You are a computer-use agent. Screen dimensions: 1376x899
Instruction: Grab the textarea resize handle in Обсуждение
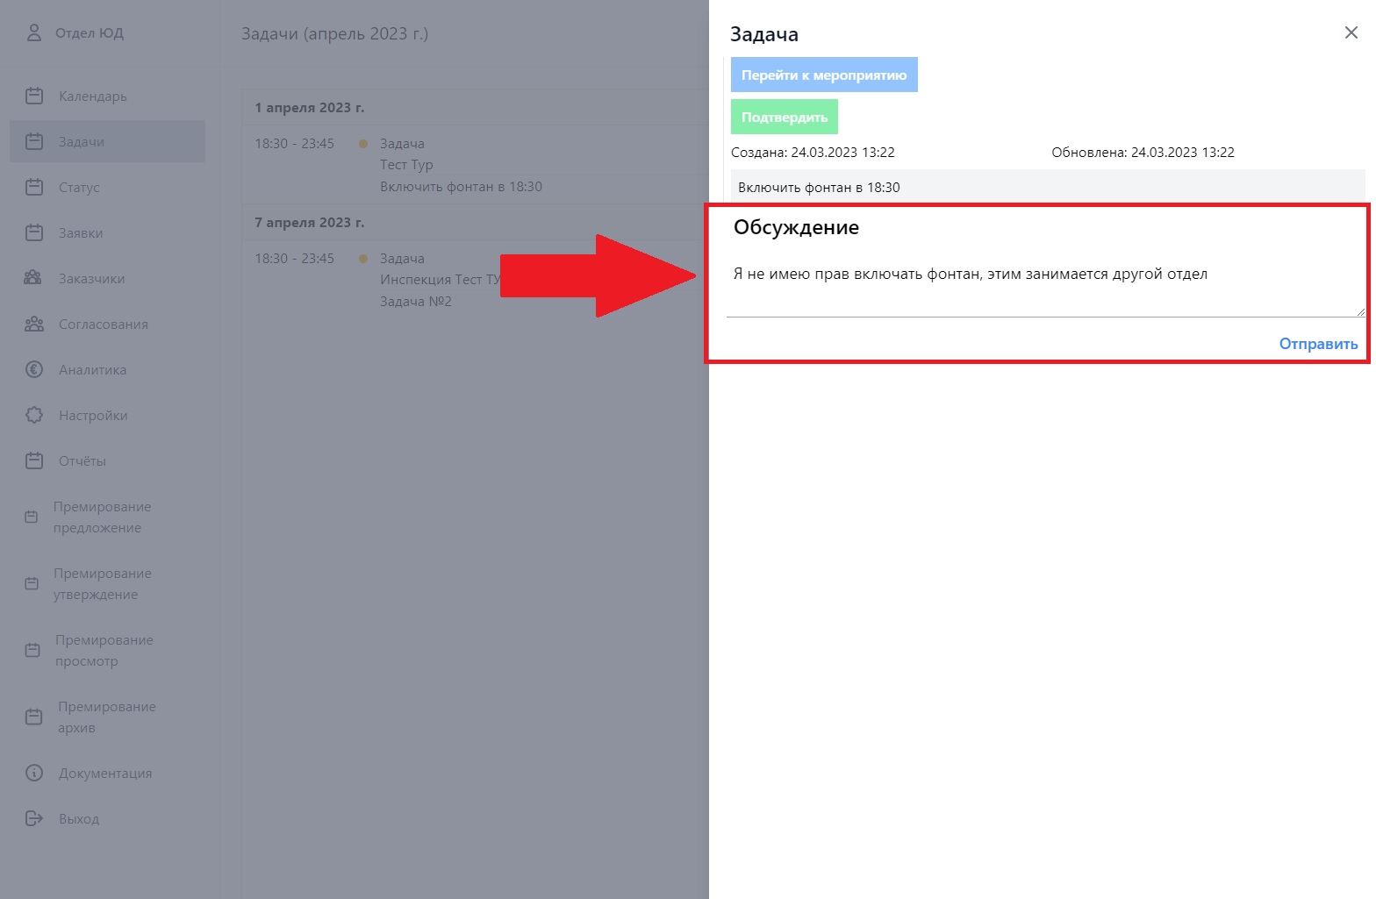point(1360,311)
